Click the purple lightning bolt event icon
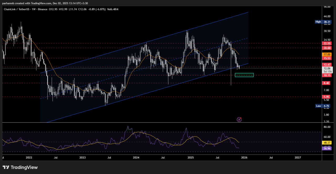Screen dimensions: 336x174 [239, 120]
